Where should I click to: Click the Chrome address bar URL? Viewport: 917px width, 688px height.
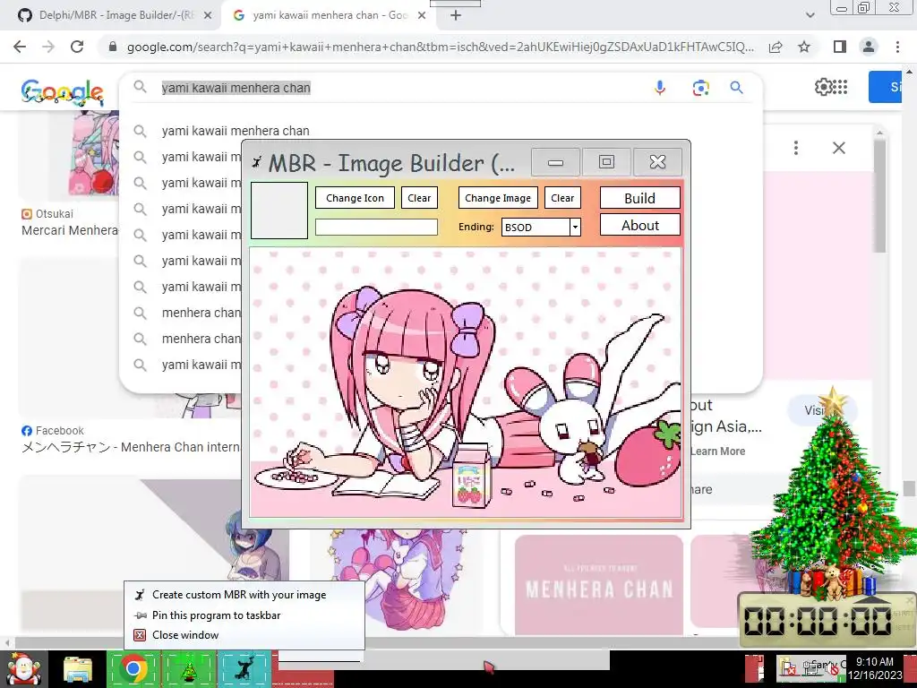440,47
